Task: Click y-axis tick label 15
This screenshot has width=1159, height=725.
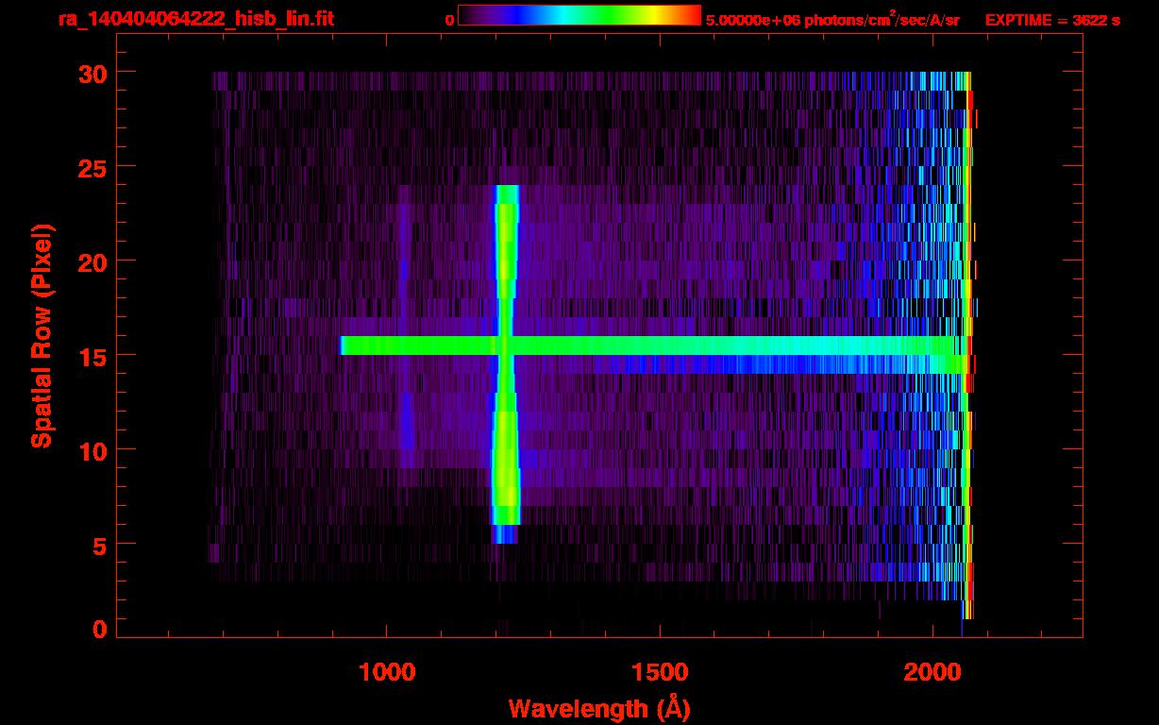Action: [92, 356]
